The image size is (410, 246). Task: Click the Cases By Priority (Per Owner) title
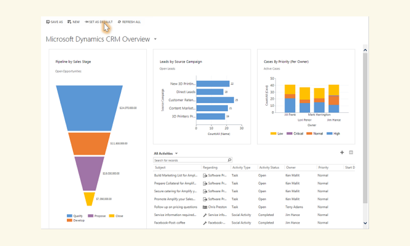pyautogui.click(x=286, y=61)
